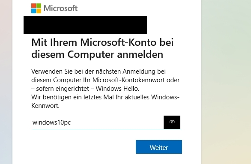This screenshot has width=251, height=164.
Task: Click the gray Microsoft wordmark text
Action: coord(61,8)
